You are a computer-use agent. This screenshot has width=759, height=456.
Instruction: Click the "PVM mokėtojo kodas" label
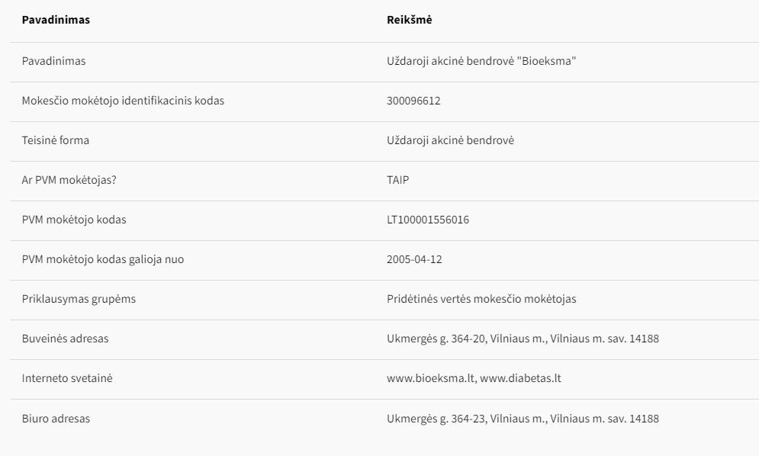[x=74, y=220]
